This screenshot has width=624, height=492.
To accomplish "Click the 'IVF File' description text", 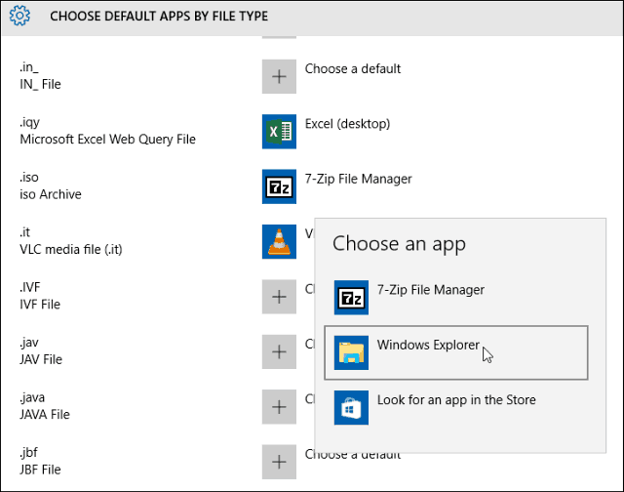I will 40,305.
